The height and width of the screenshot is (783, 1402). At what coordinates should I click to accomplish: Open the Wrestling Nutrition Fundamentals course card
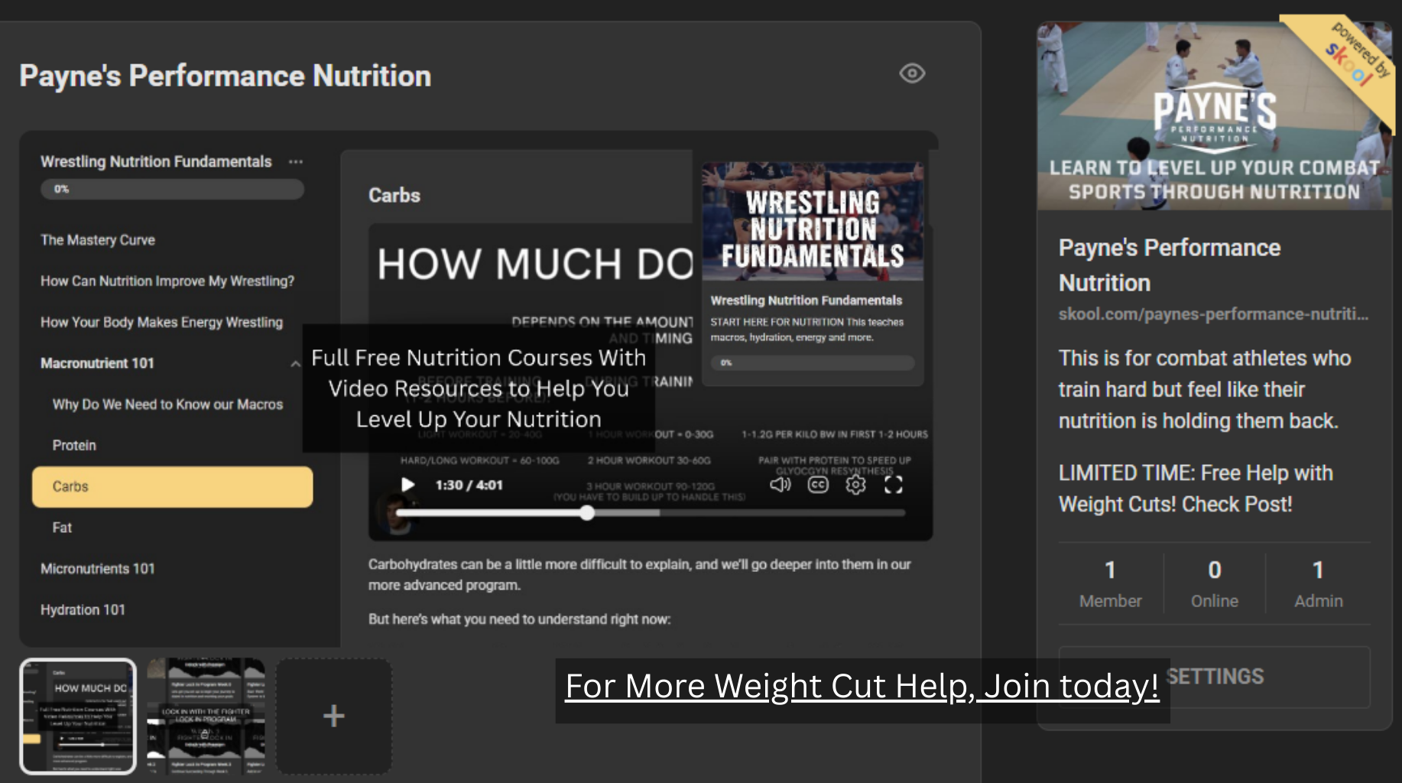(813, 273)
